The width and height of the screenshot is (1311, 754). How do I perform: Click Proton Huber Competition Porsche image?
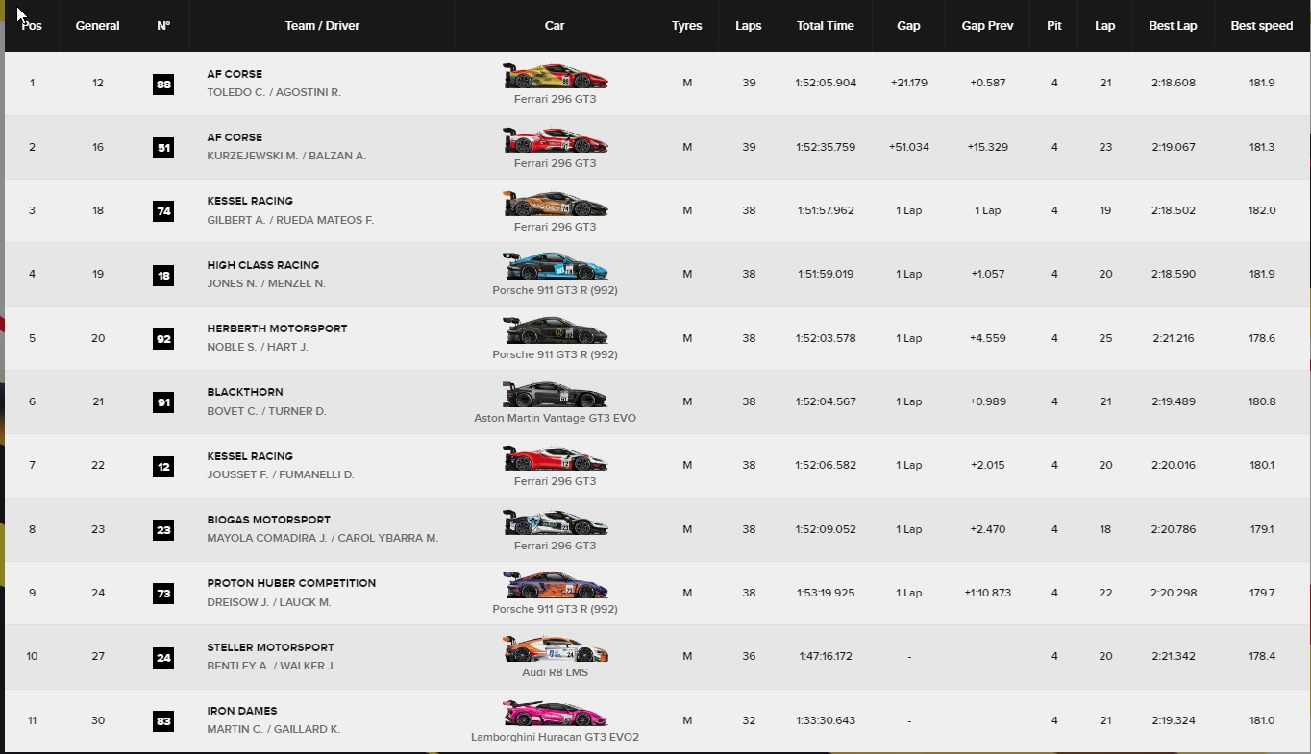(555, 586)
